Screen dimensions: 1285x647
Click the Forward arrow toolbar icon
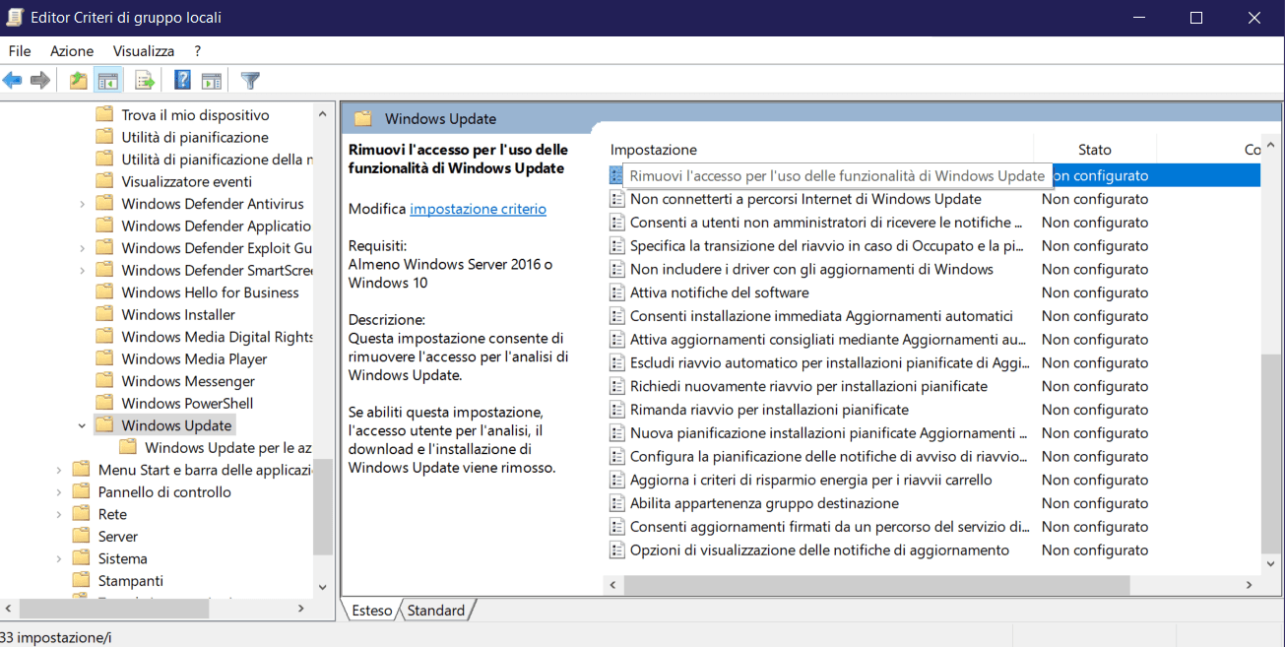(x=39, y=80)
